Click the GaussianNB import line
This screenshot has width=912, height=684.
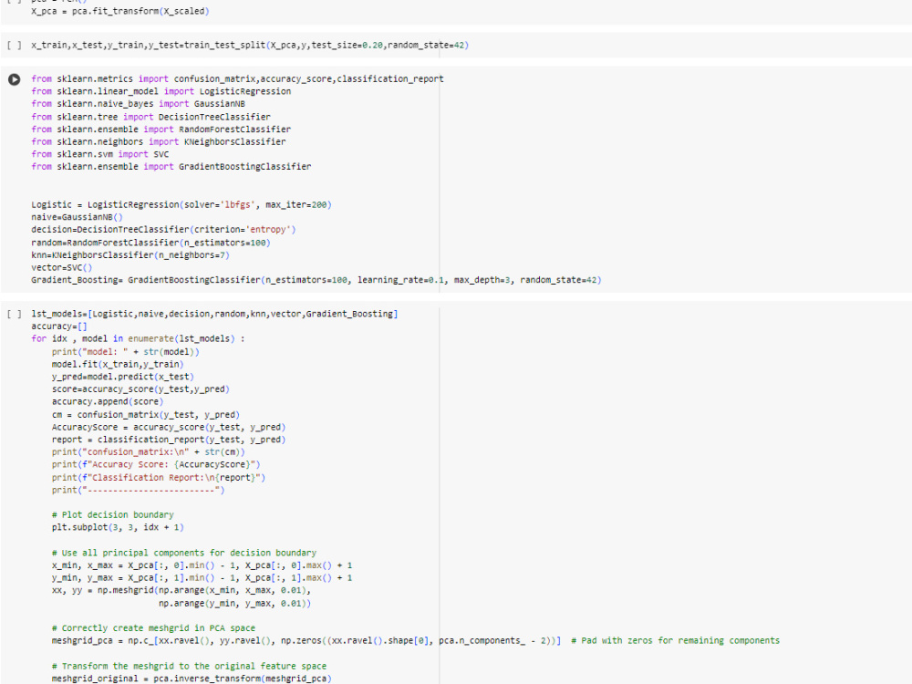139,104
